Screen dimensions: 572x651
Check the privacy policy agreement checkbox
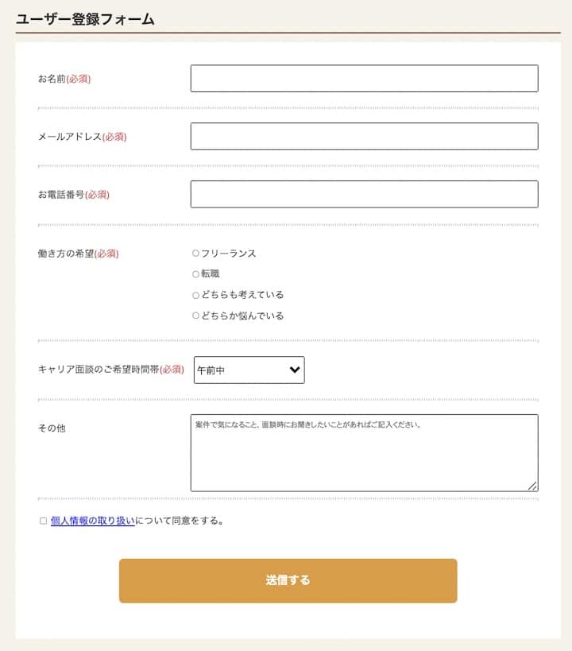pos(44,521)
